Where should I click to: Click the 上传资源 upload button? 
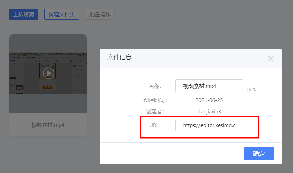click(x=24, y=14)
